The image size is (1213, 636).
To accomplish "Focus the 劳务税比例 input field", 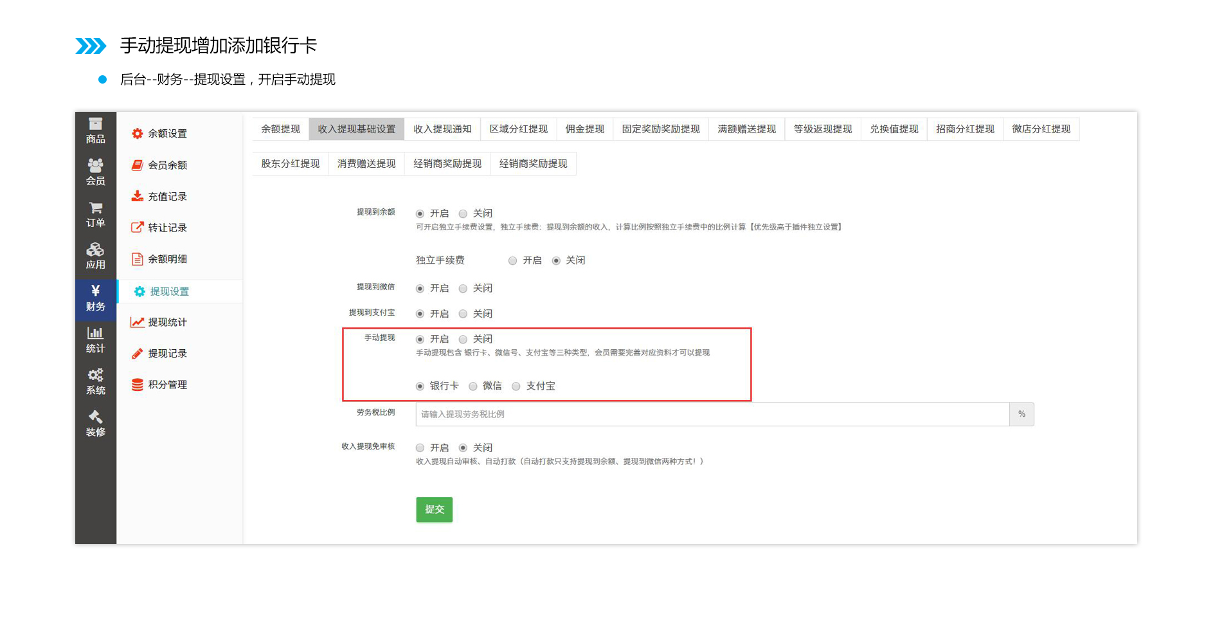I will pyautogui.click(x=712, y=414).
